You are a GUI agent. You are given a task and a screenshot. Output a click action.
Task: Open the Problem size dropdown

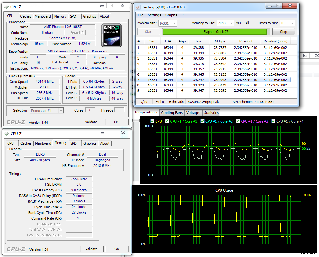[x=174, y=23]
